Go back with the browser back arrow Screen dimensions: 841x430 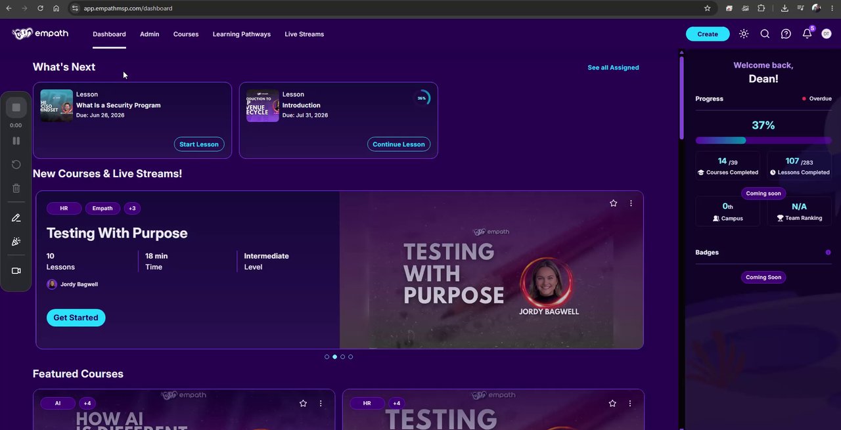tap(9, 8)
